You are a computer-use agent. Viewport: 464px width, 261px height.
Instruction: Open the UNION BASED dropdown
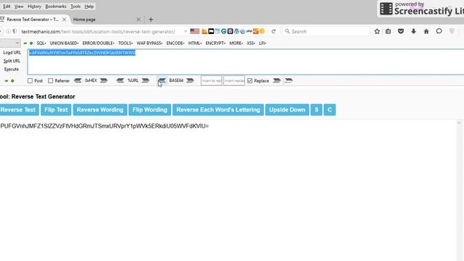click(65, 43)
